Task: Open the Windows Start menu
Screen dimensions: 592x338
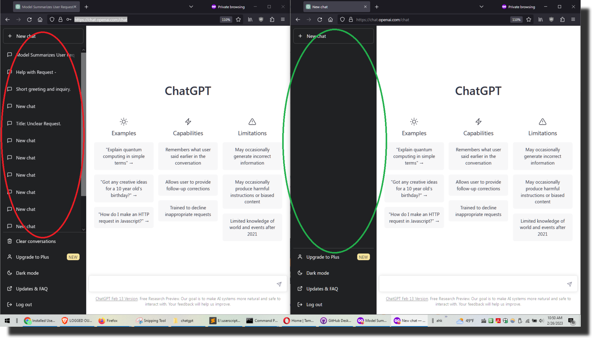Action: (x=7, y=321)
